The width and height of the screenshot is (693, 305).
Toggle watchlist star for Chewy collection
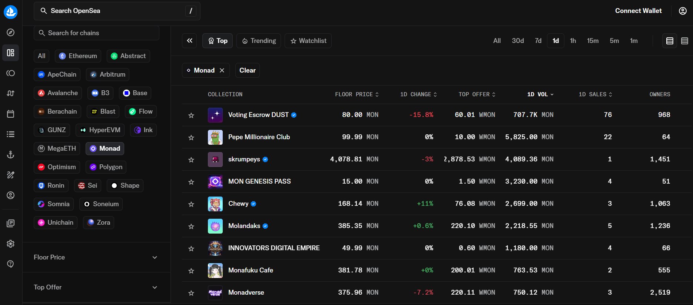pyautogui.click(x=191, y=204)
